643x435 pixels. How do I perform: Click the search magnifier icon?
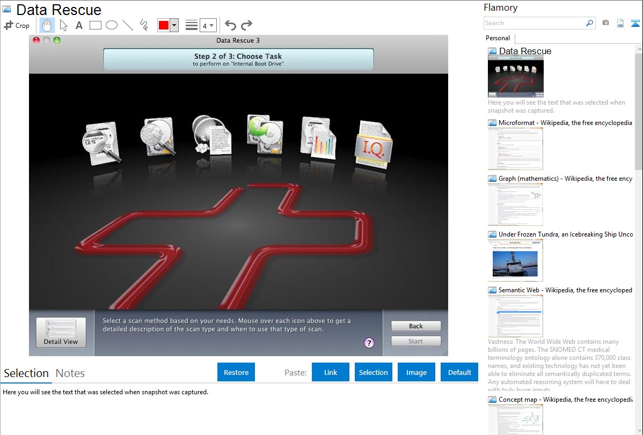[x=590, y=23]
